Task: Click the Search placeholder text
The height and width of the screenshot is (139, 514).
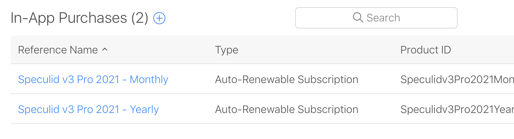Action: click(x=383, y=18)
